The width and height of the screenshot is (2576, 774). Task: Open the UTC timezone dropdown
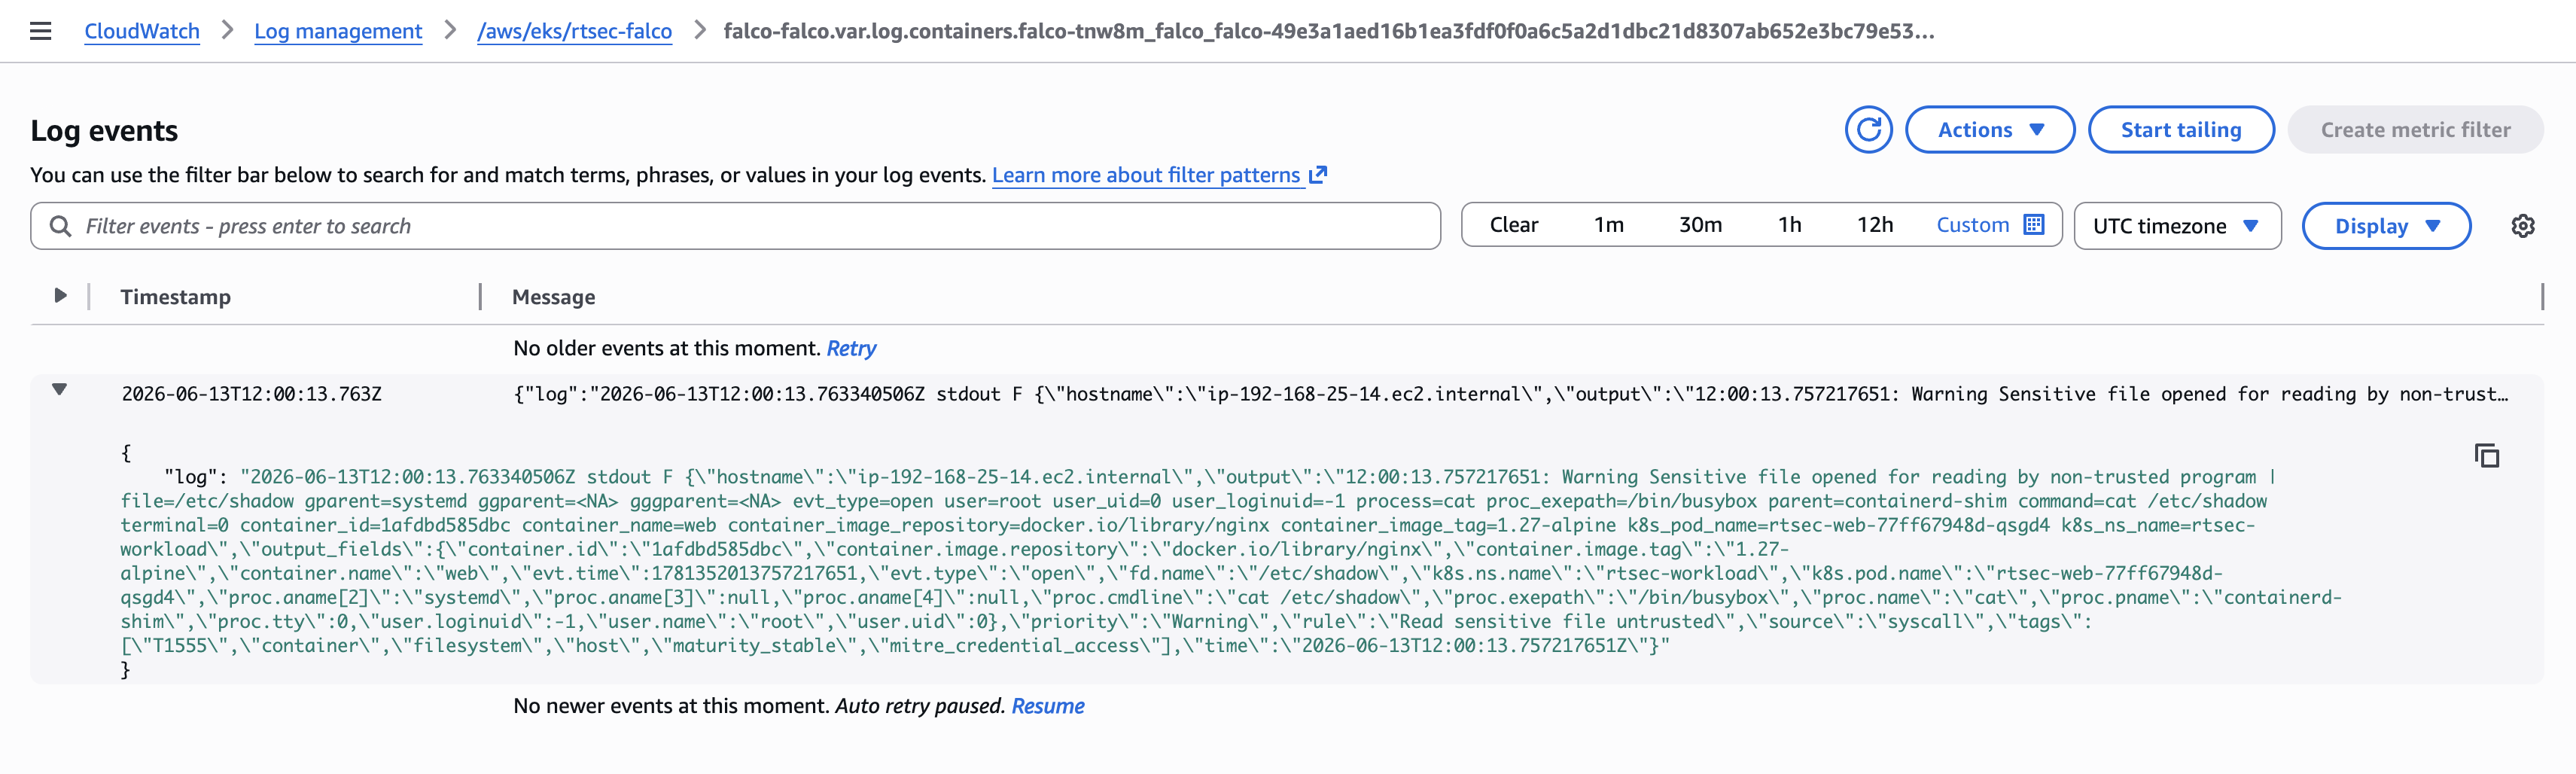[x=2177, y=226]
